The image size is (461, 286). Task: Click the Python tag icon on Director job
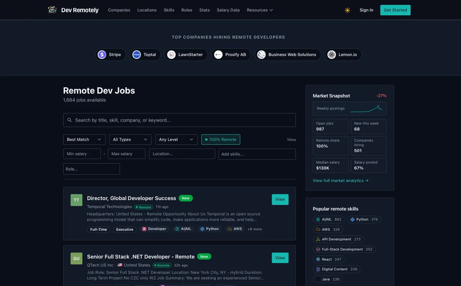click(x=202, y=229)
